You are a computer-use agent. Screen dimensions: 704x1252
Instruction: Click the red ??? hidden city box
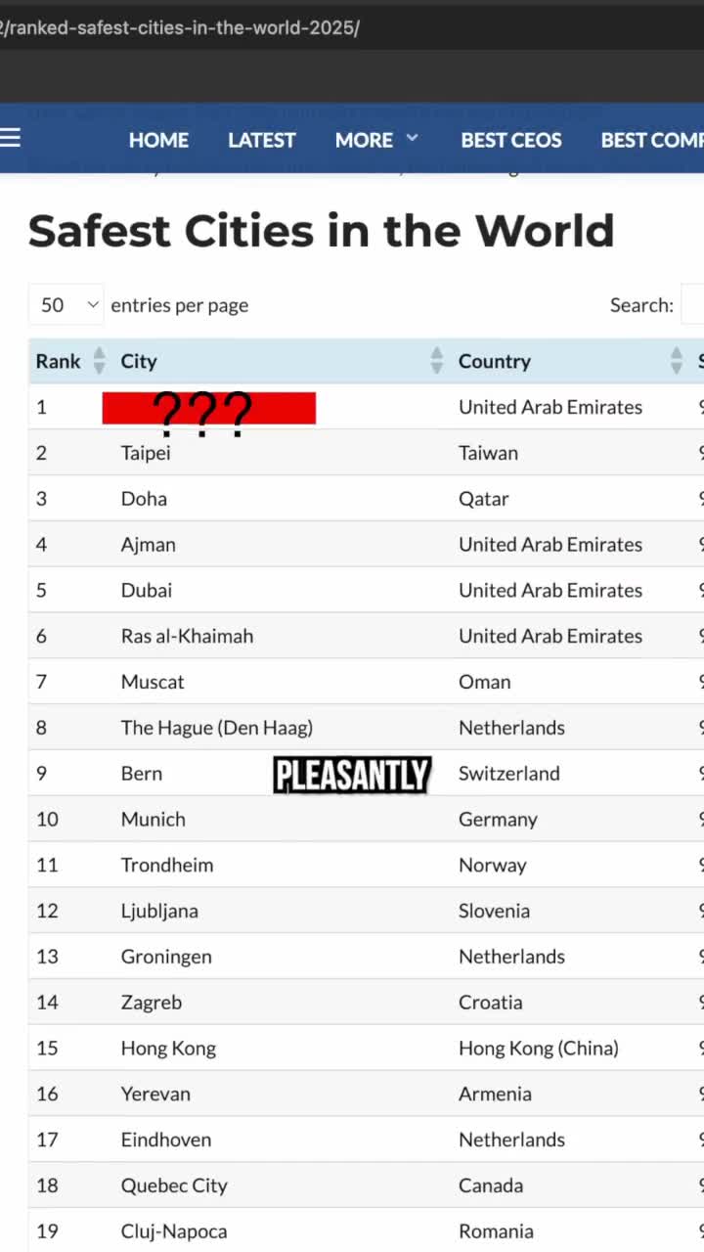point(208,409)
